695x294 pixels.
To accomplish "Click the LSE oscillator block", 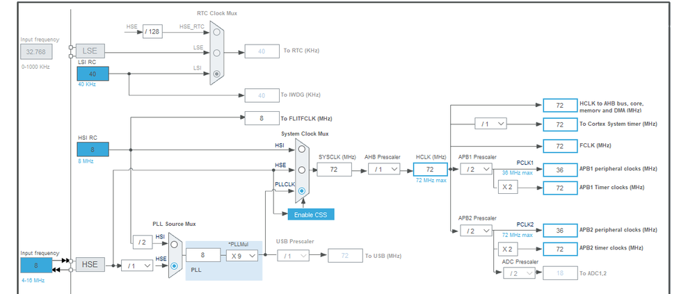I will tap(90, 51).
